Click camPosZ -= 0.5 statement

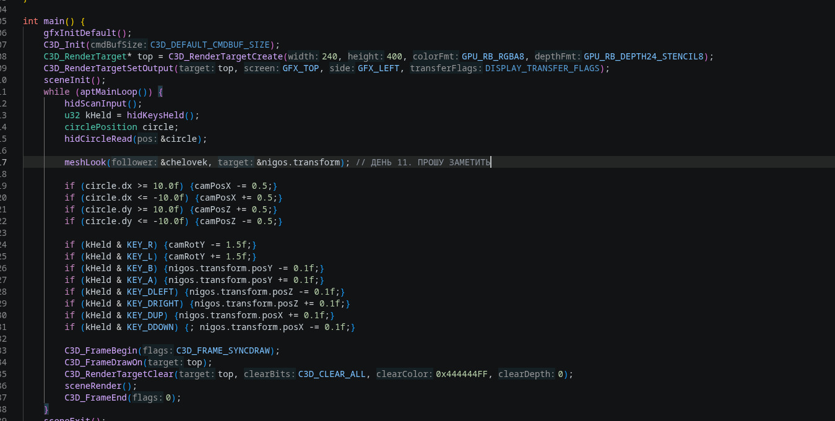click(238, 221)
